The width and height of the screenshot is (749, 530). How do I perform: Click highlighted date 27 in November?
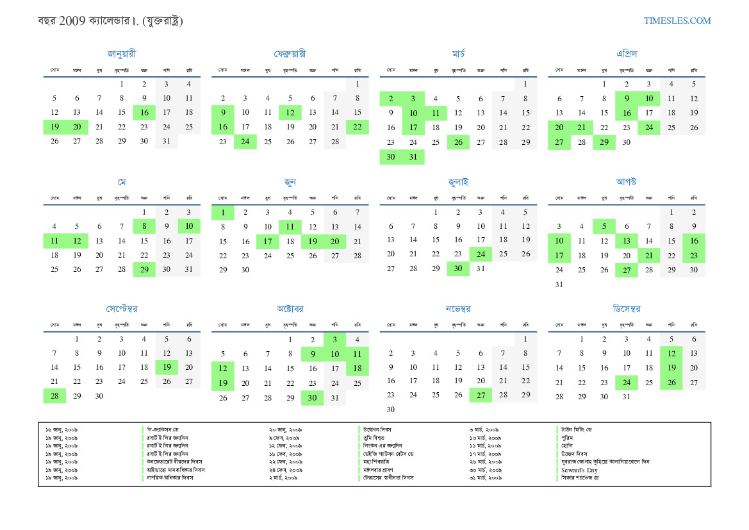coord(481,395)
